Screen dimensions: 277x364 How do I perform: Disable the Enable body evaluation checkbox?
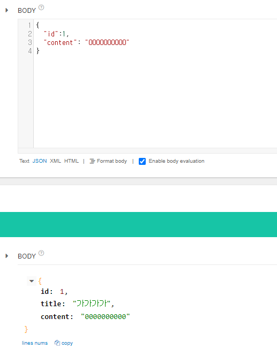pos(142,161)
